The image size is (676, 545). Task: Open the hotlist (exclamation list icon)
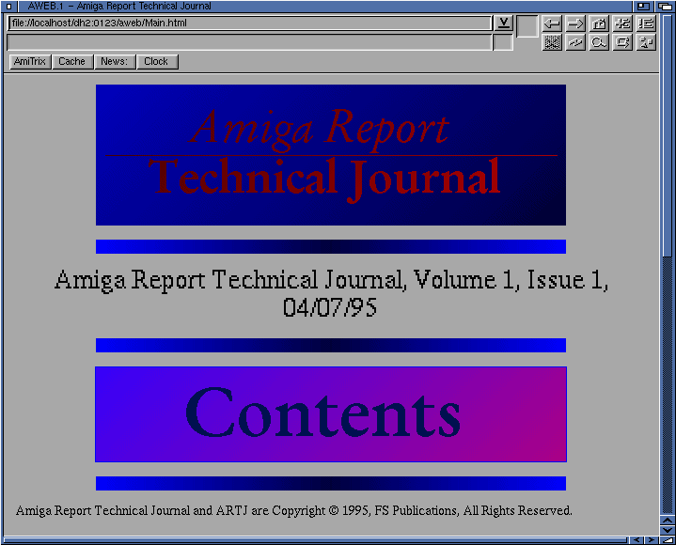click(x=646, y=23)
